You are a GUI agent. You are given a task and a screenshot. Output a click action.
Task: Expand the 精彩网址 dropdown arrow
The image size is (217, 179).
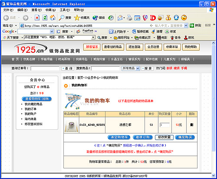point(132,38)
